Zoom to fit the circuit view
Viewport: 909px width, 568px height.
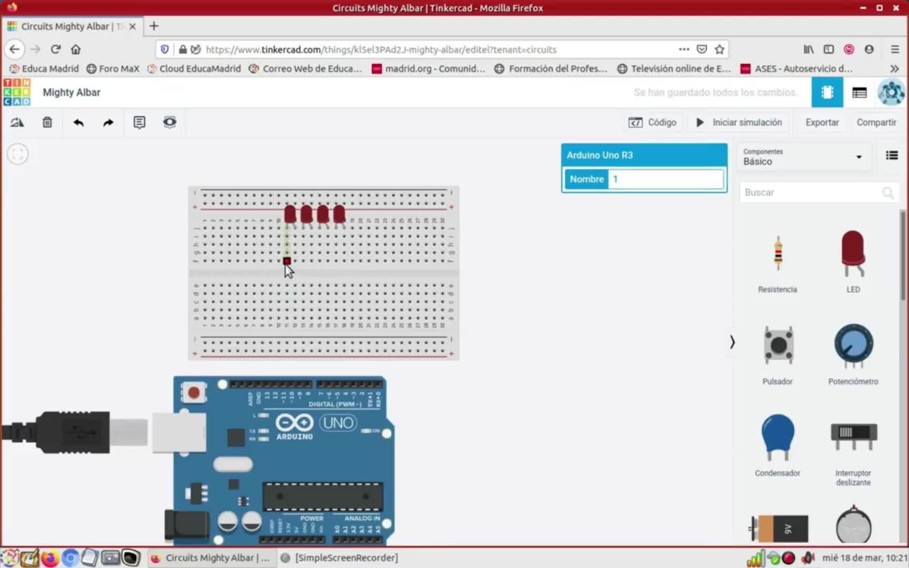click(17, 154)
